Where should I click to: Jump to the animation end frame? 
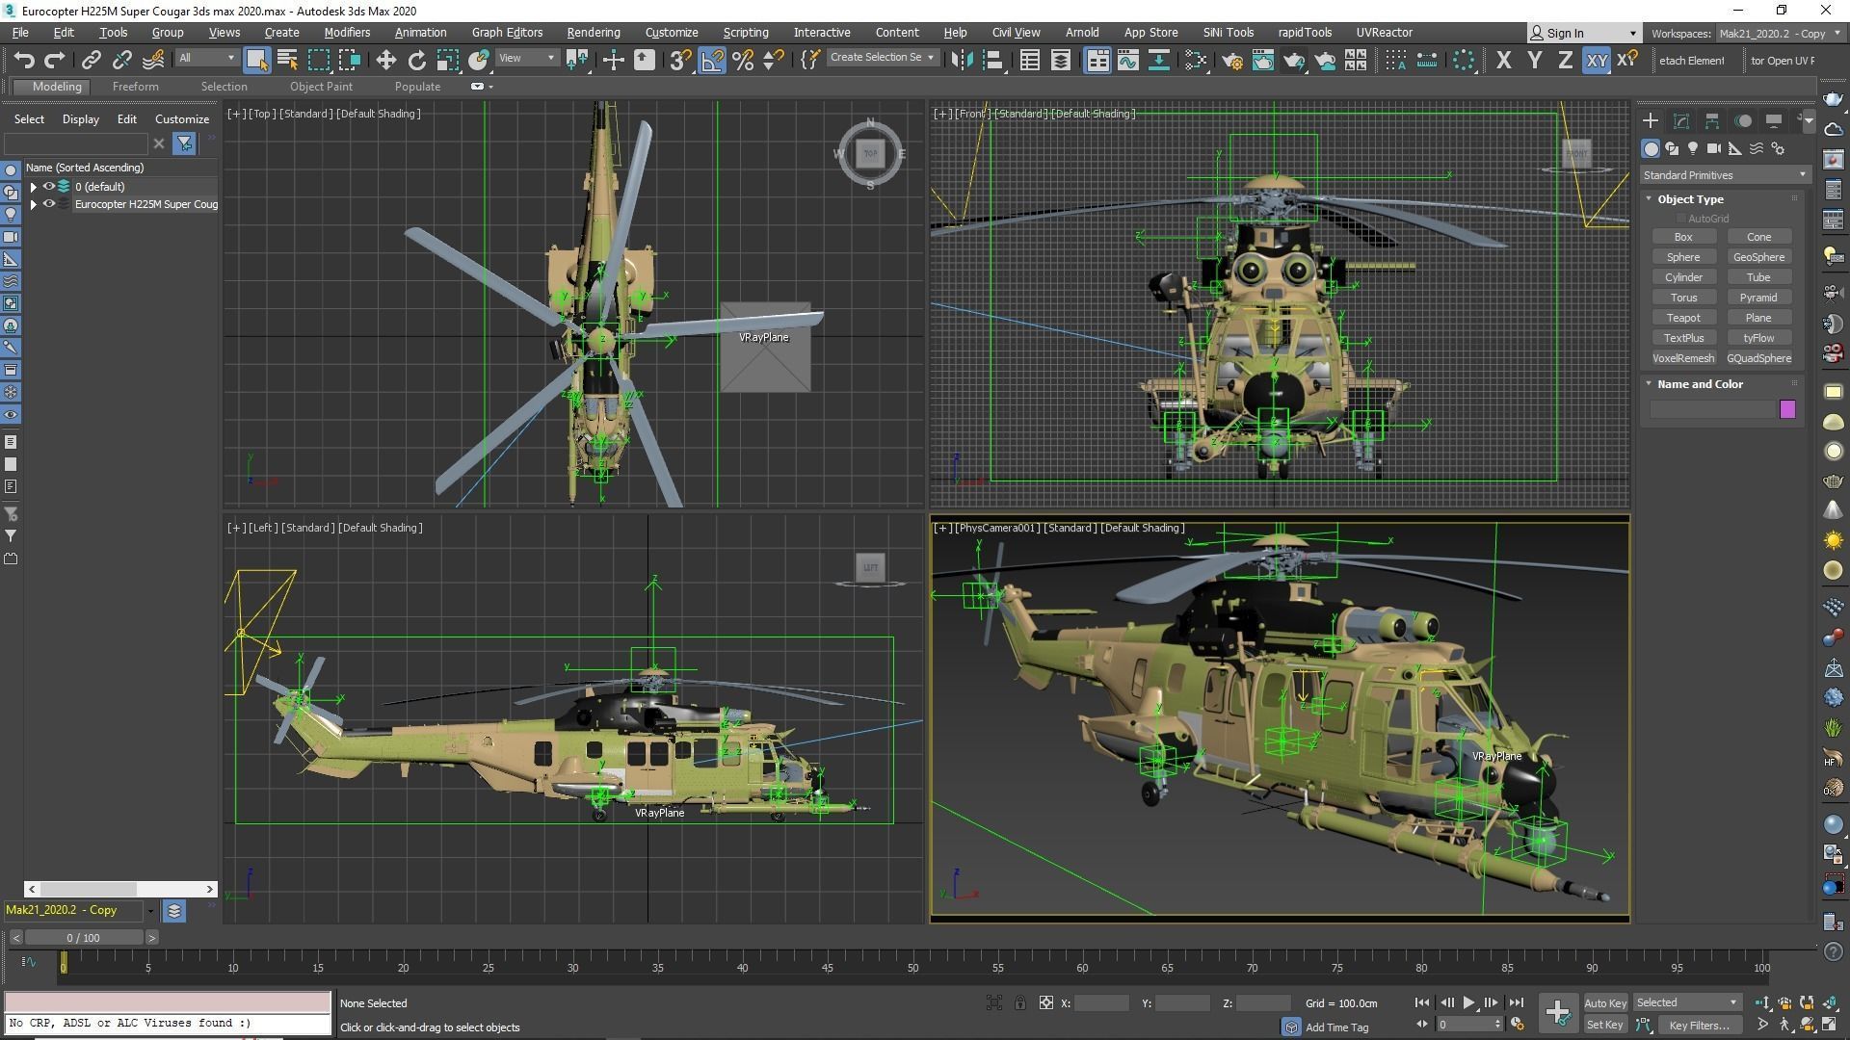1516,1002
